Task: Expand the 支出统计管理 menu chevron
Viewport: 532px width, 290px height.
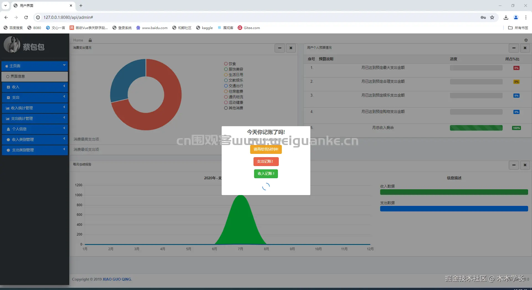Action: [x=64, y=118]
